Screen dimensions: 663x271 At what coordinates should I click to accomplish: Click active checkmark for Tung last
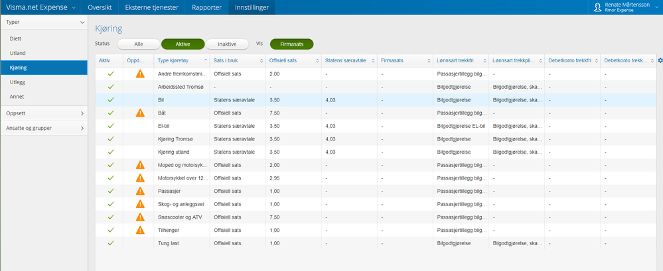point(111,243)
